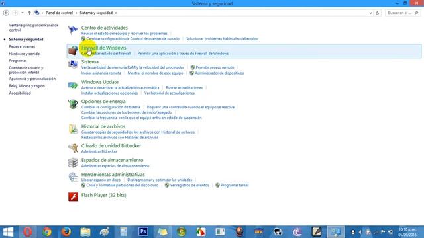This screenshot has width=424, height=238.
Task: Open recent locations dropdown next to forward arrow
Action: click(x=23, y=13)
